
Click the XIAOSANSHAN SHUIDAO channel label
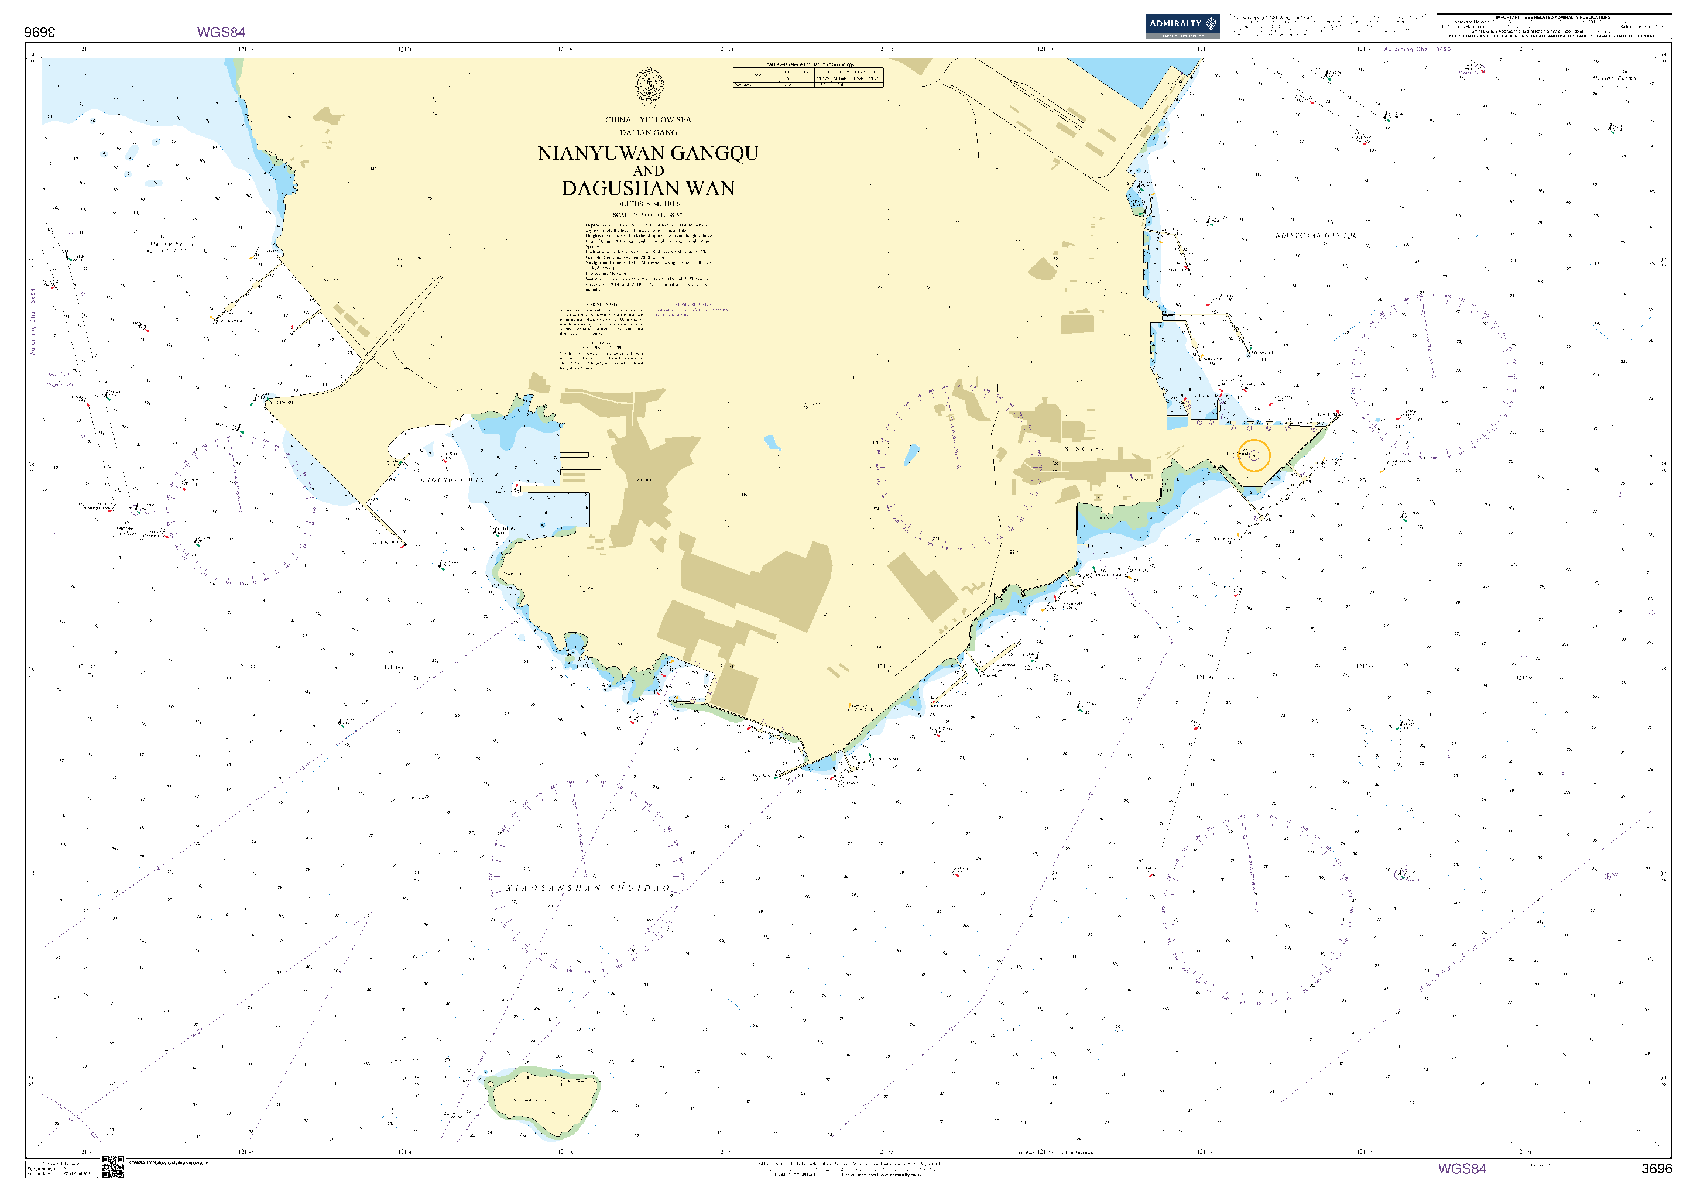(x=588, y=888)
